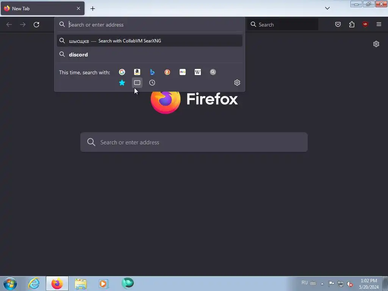List all tabs with chevron dropdown

tap(327, 8)
